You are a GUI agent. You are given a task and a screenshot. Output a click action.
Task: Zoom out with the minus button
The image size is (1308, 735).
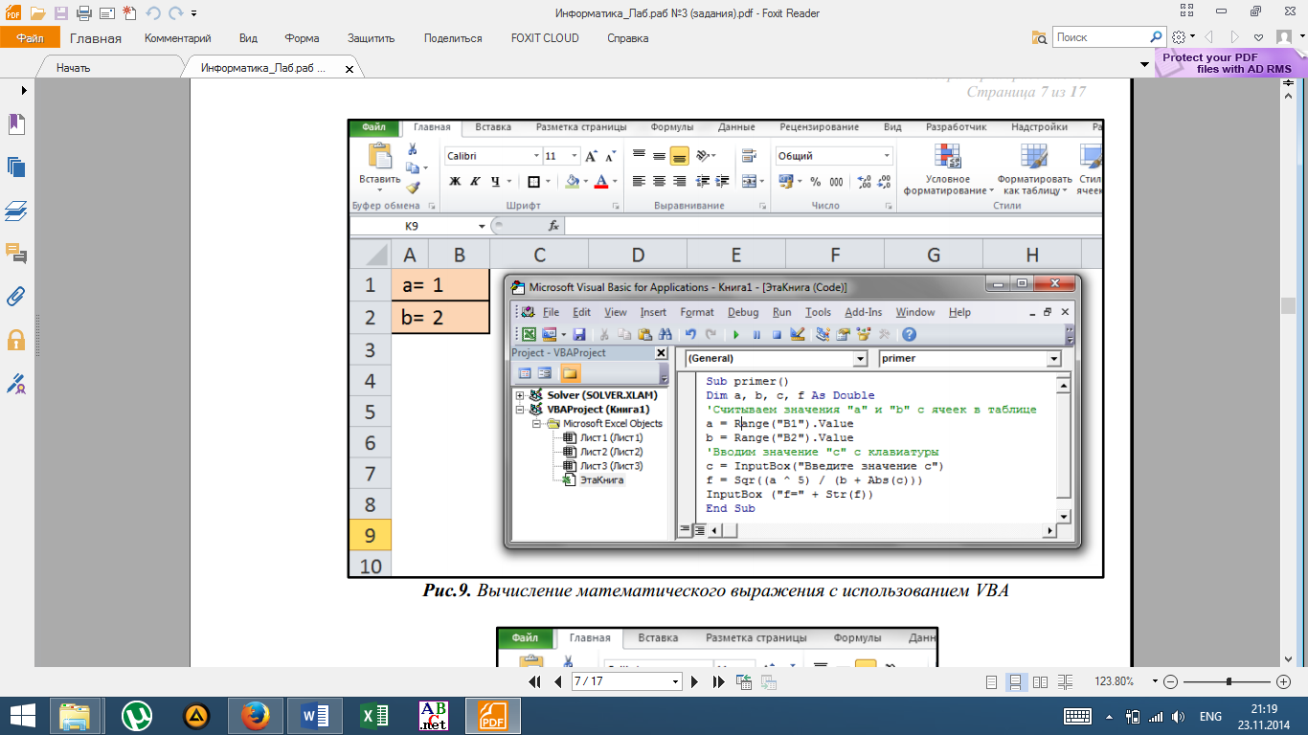pos(1170,681)
